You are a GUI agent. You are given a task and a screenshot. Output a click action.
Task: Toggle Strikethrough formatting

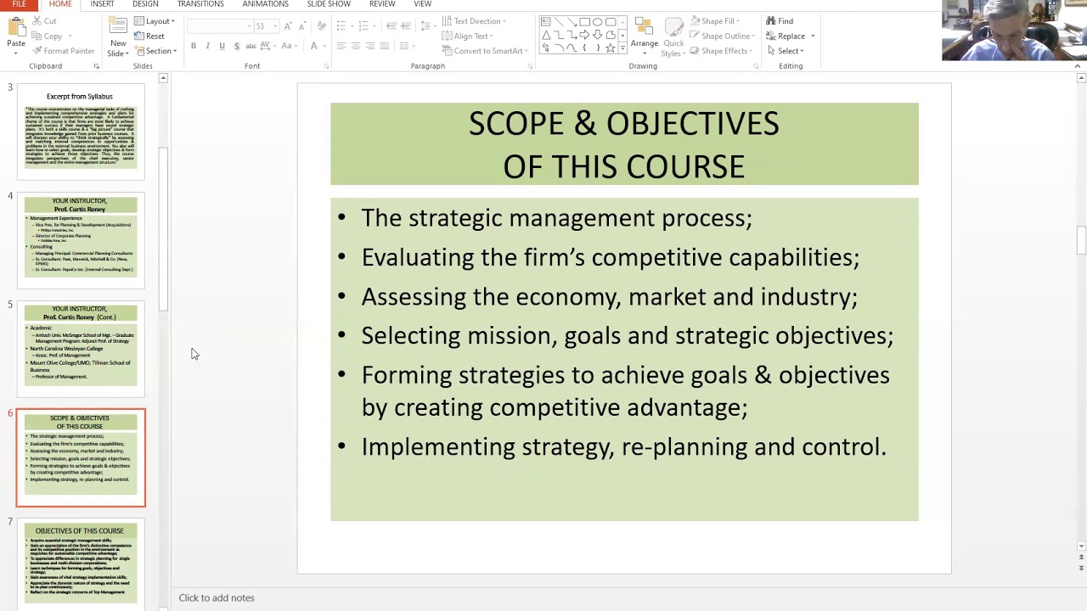tap(251, 46)
